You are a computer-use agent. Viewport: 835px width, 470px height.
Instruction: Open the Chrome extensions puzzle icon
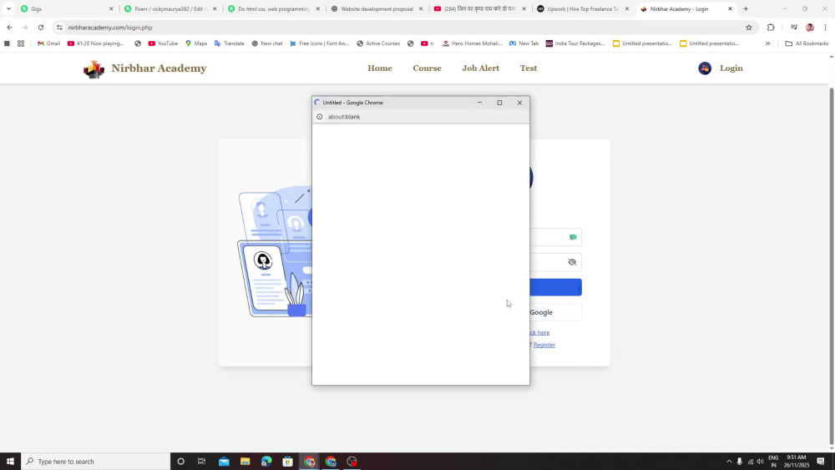pos(771,28)
